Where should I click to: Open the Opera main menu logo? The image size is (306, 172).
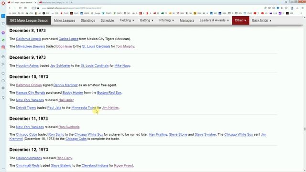click(3, 3)
